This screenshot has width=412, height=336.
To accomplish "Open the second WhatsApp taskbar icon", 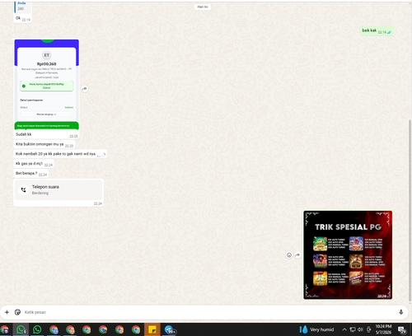I will coord(37,329).
